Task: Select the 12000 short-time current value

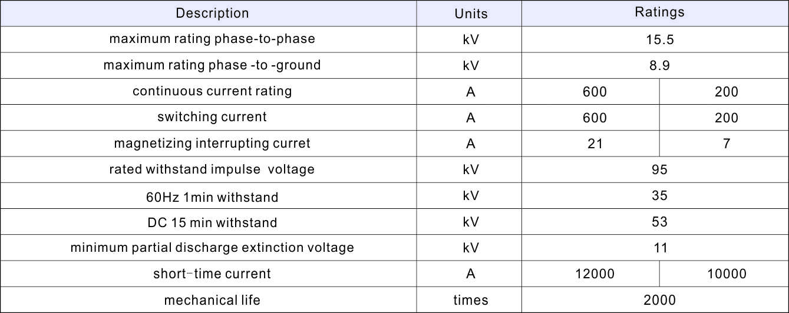Action: 595,274
